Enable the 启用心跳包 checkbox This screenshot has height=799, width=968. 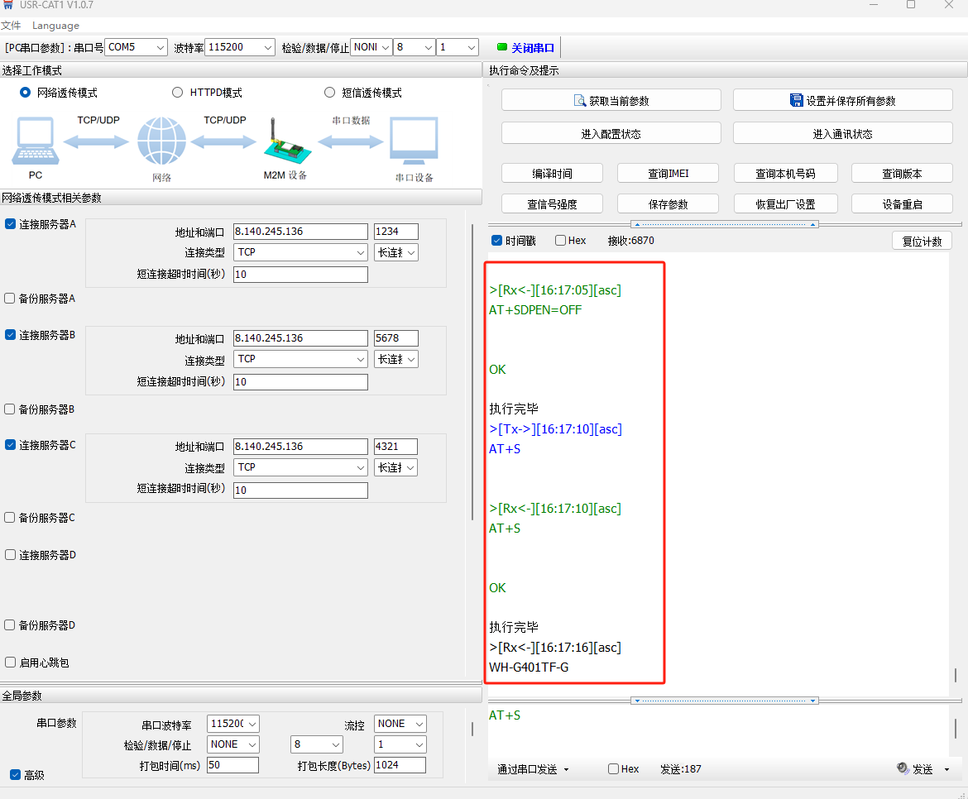(10, 663)
